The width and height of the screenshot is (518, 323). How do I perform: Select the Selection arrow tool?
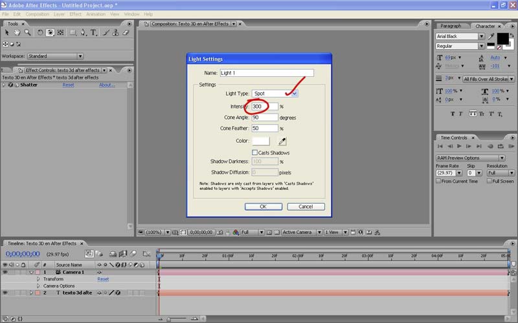(x=6, y=32)
